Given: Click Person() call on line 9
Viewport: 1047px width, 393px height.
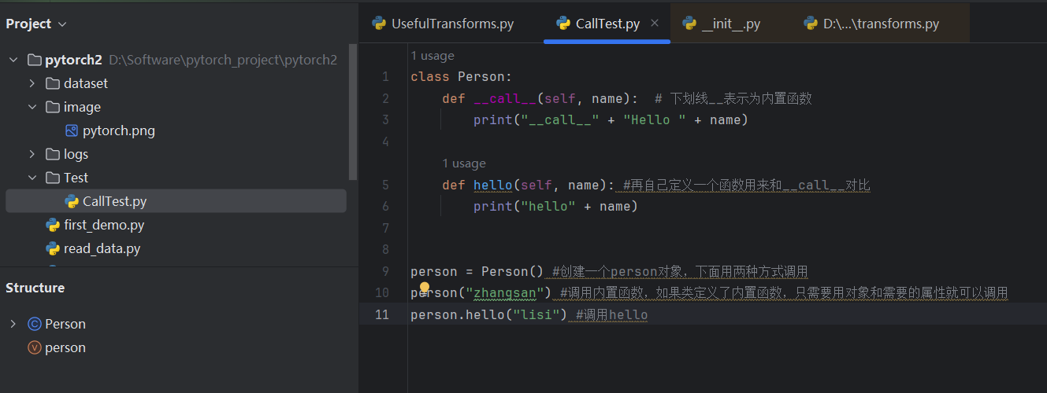Looking at the screenshot, I should pyautogui.click(x=513, y=271).
